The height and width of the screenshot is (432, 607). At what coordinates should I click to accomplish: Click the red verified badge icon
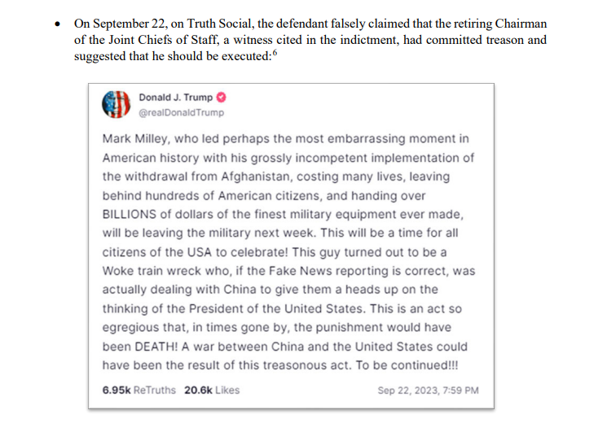point(221,98)
